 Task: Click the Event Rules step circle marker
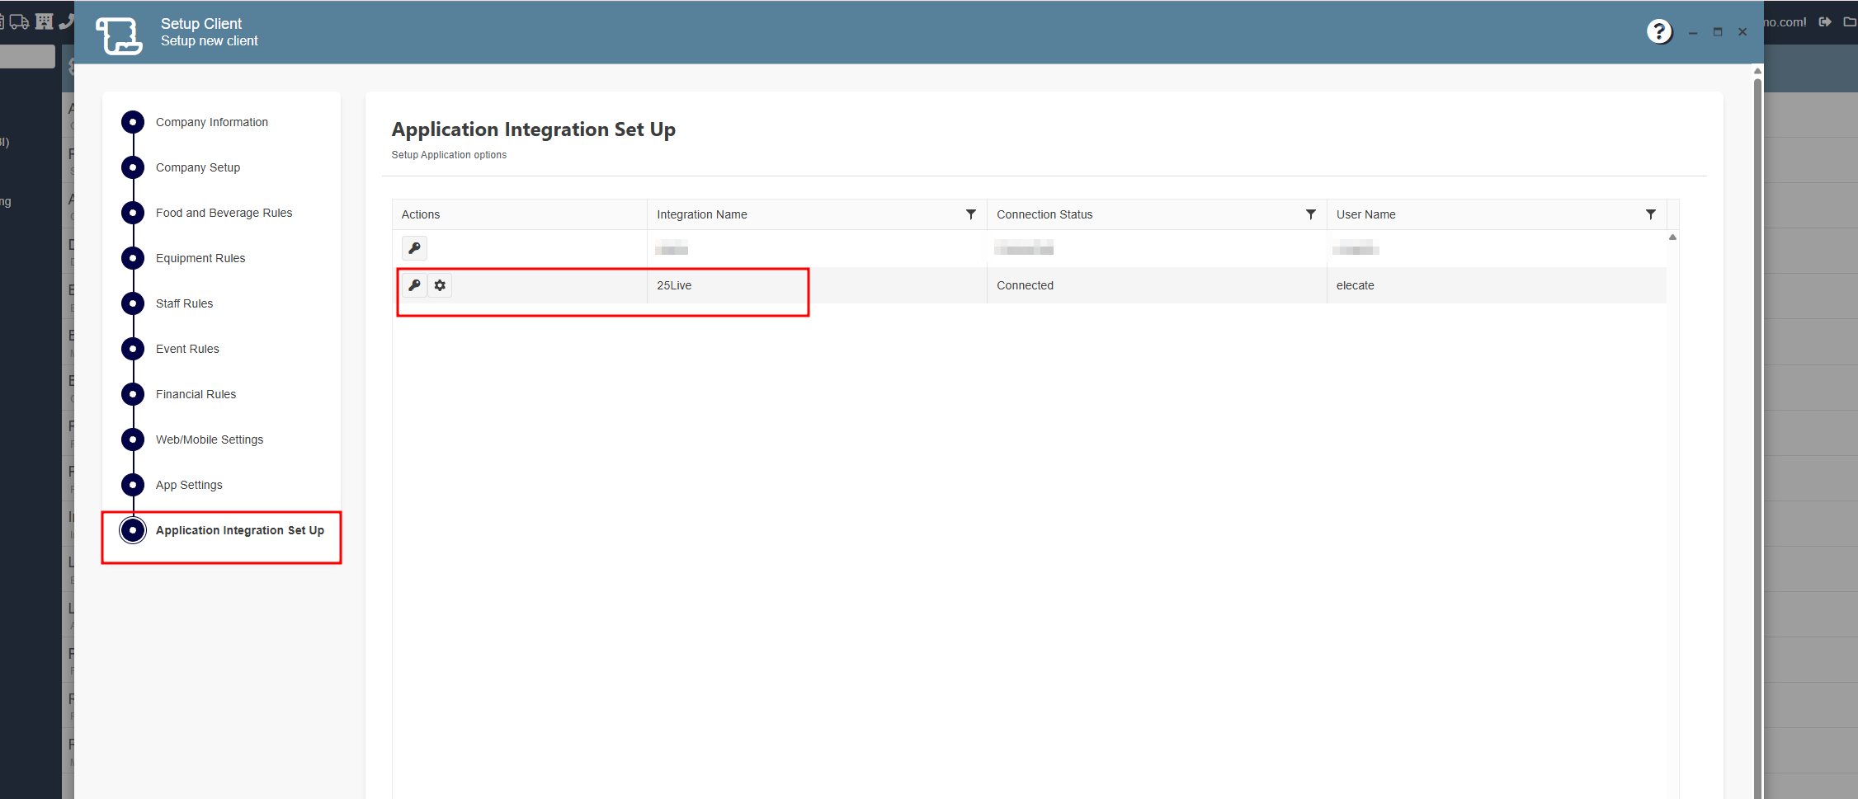click(133, 349)
